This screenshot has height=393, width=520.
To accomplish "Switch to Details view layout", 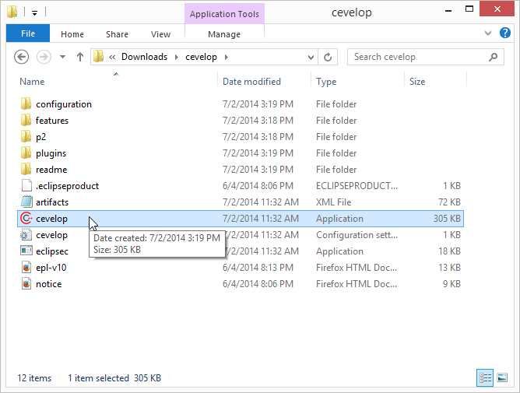I will click(485, 377).
